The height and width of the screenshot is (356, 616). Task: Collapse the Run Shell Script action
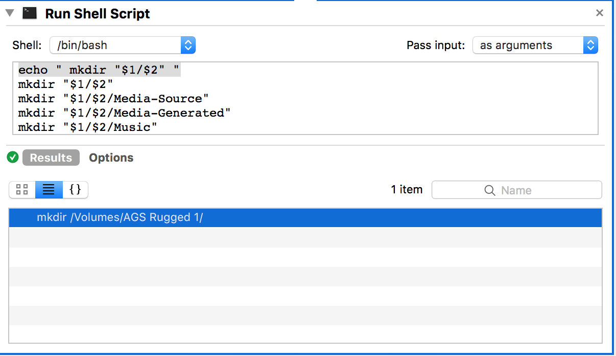[9, 13]
